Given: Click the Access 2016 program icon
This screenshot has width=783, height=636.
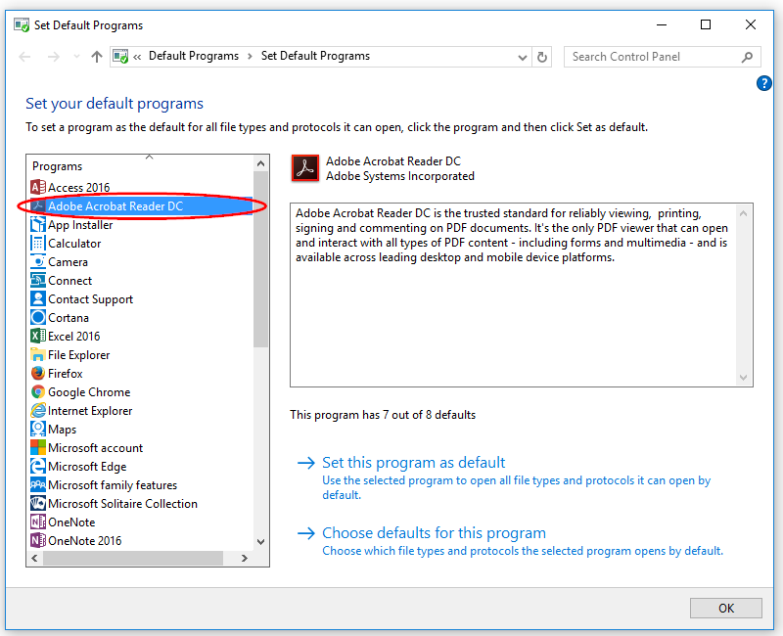Looking at the screenshot, I should point(38,187).
